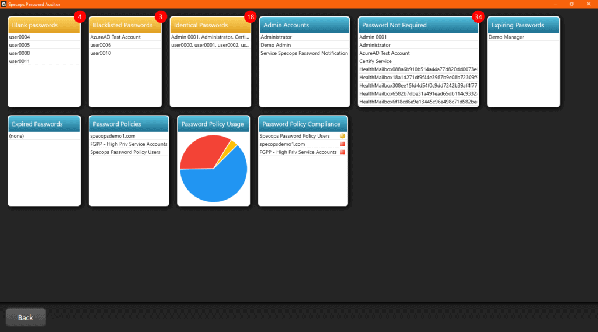Open the Expiring Passwords report header
Viewport: 598px width, 332px height.
click(524, 25)
